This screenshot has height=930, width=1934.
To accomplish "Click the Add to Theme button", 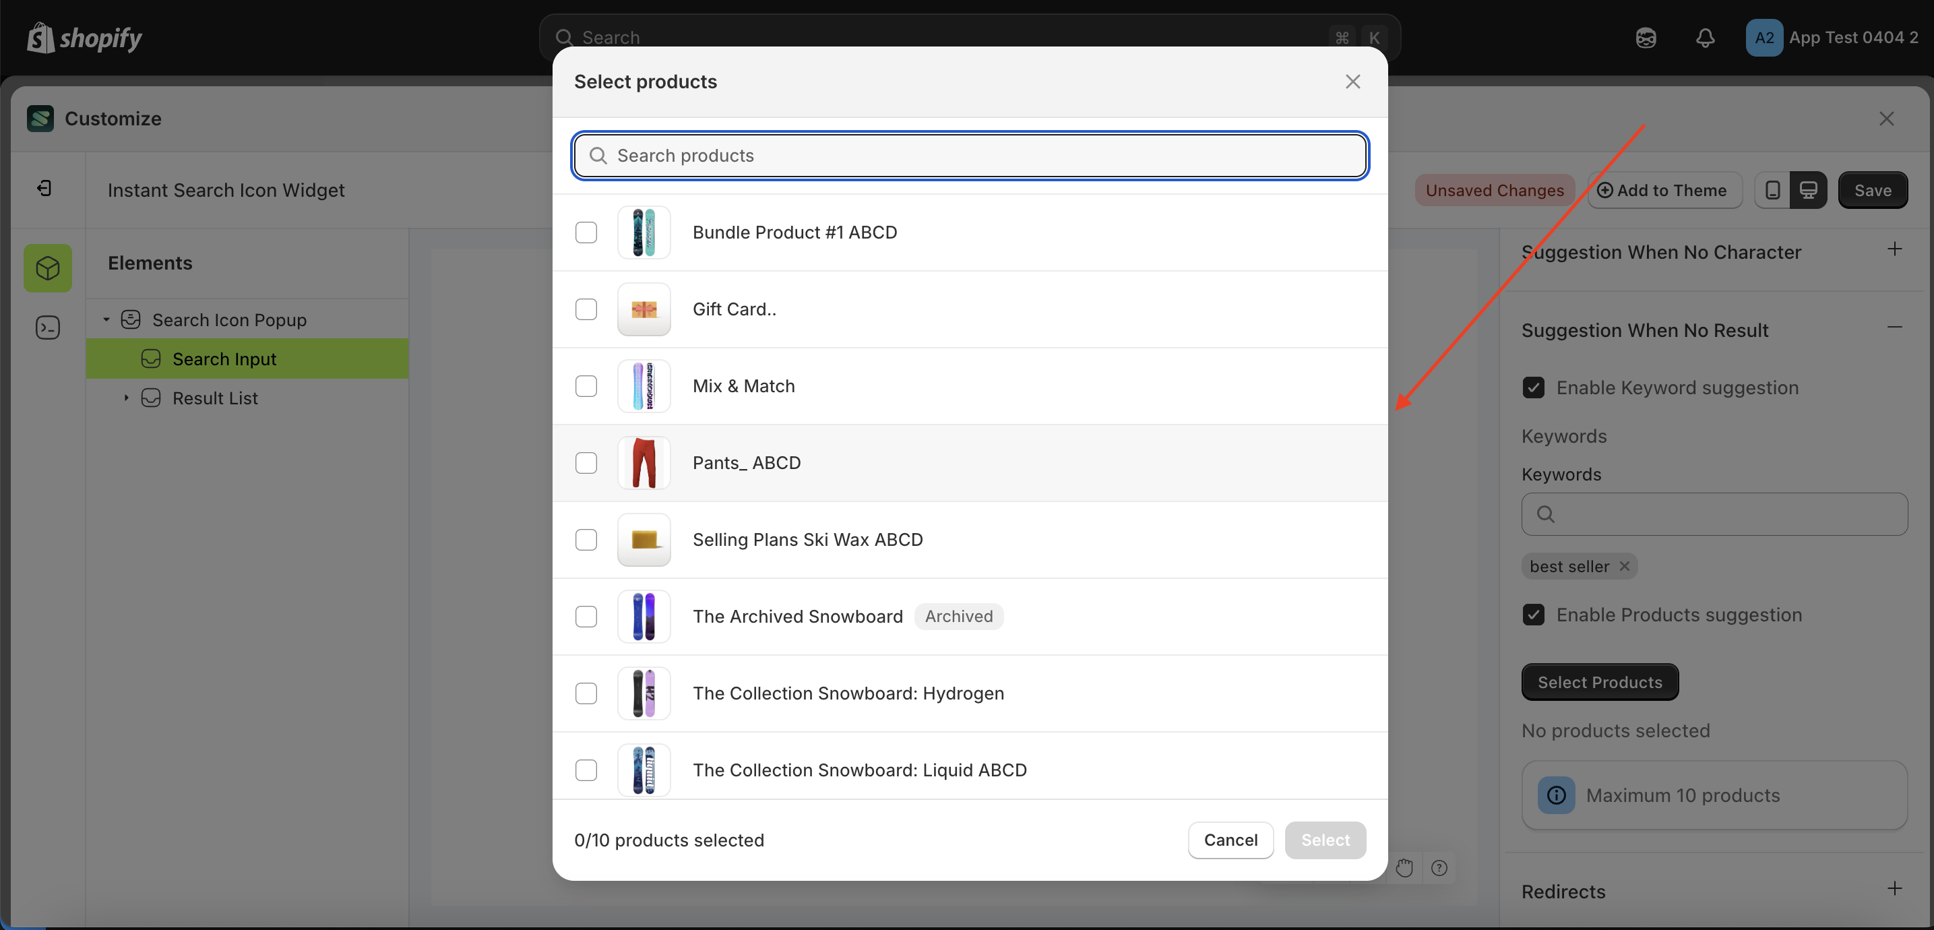I will click(1664, 190).
